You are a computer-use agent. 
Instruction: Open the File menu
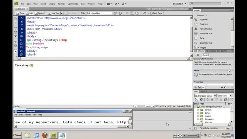point(22,4)
